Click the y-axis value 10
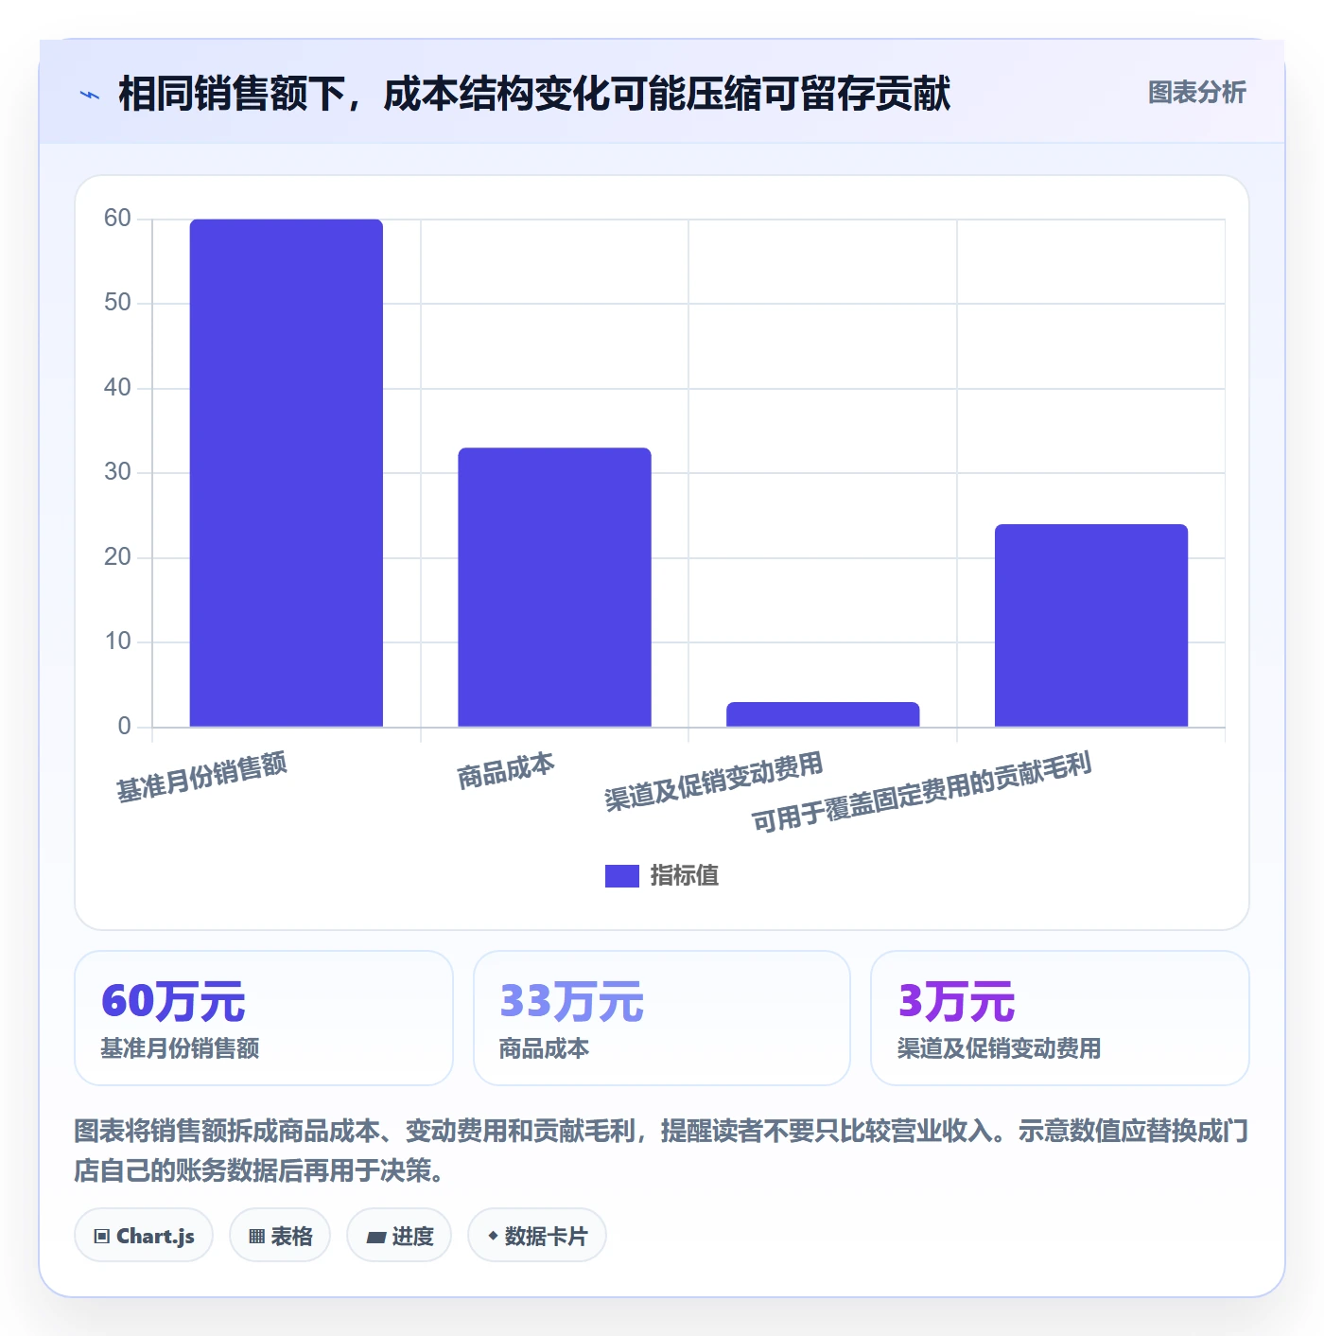 (x=117, y=642)
